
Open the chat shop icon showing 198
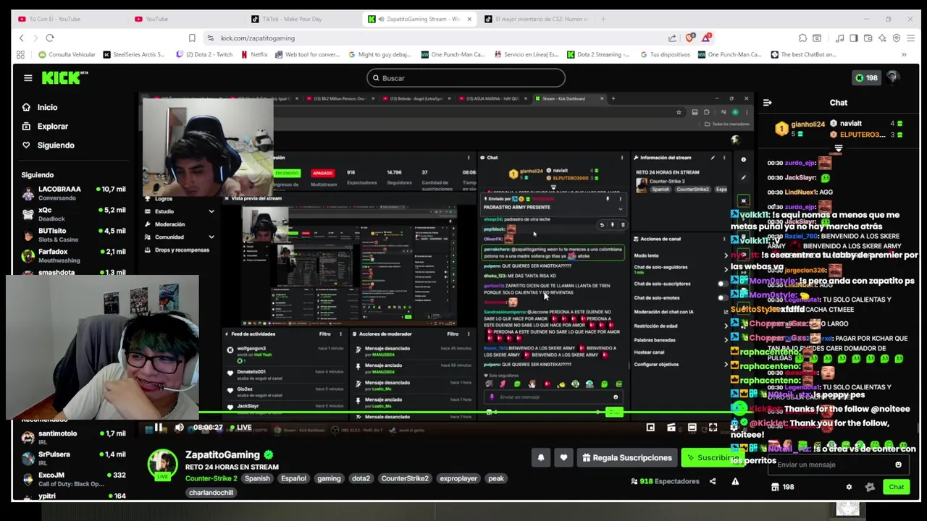click(x=783, y=487)
